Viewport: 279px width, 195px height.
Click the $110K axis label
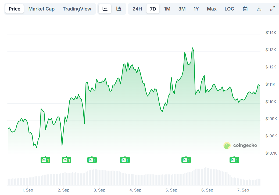pos(271,102)
